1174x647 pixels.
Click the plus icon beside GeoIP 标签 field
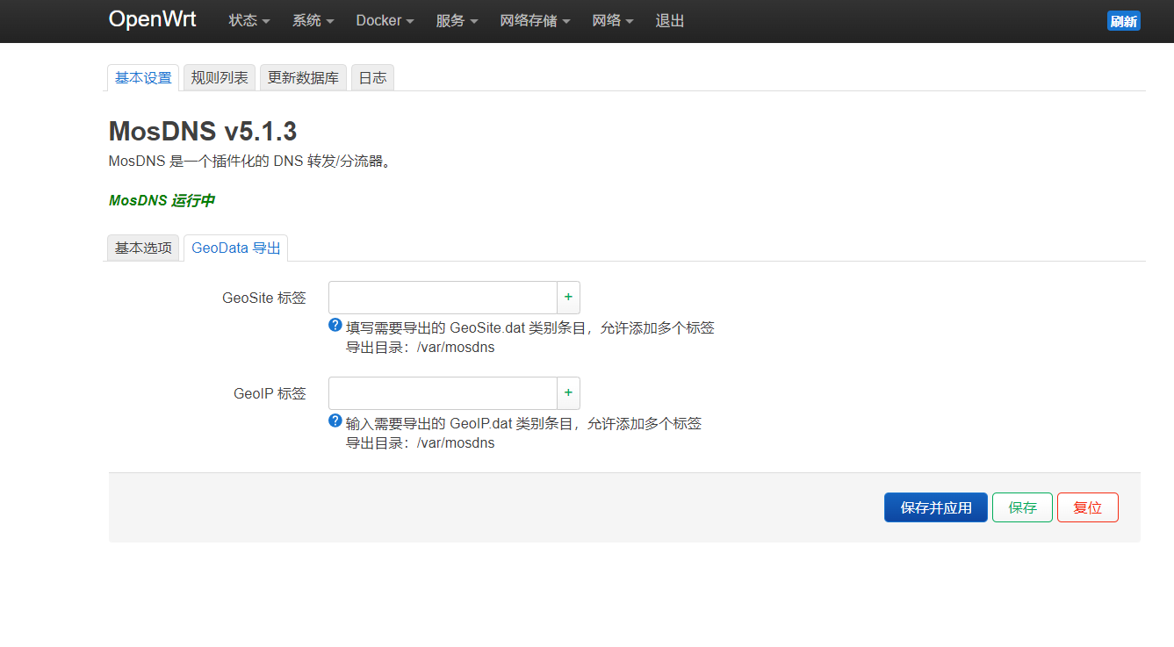point(568,393)
